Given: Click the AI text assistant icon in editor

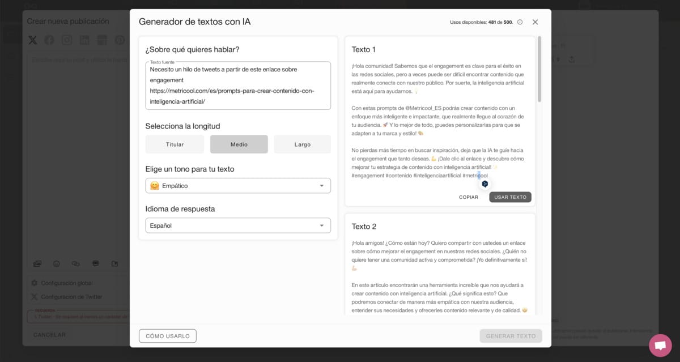Looking at the screenshot, I should click(x=95, y=263).
